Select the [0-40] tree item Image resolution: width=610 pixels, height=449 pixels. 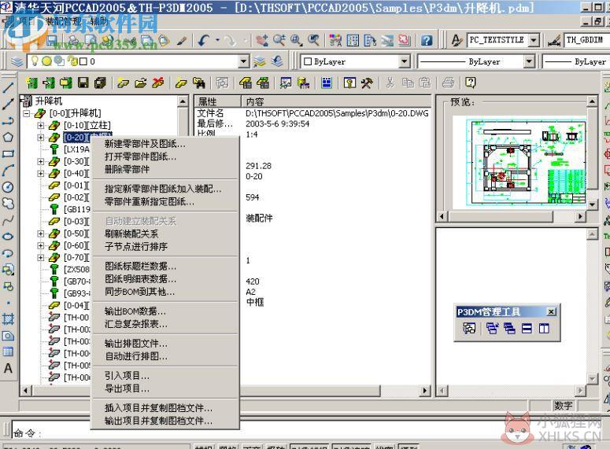[x=76, y=173]
